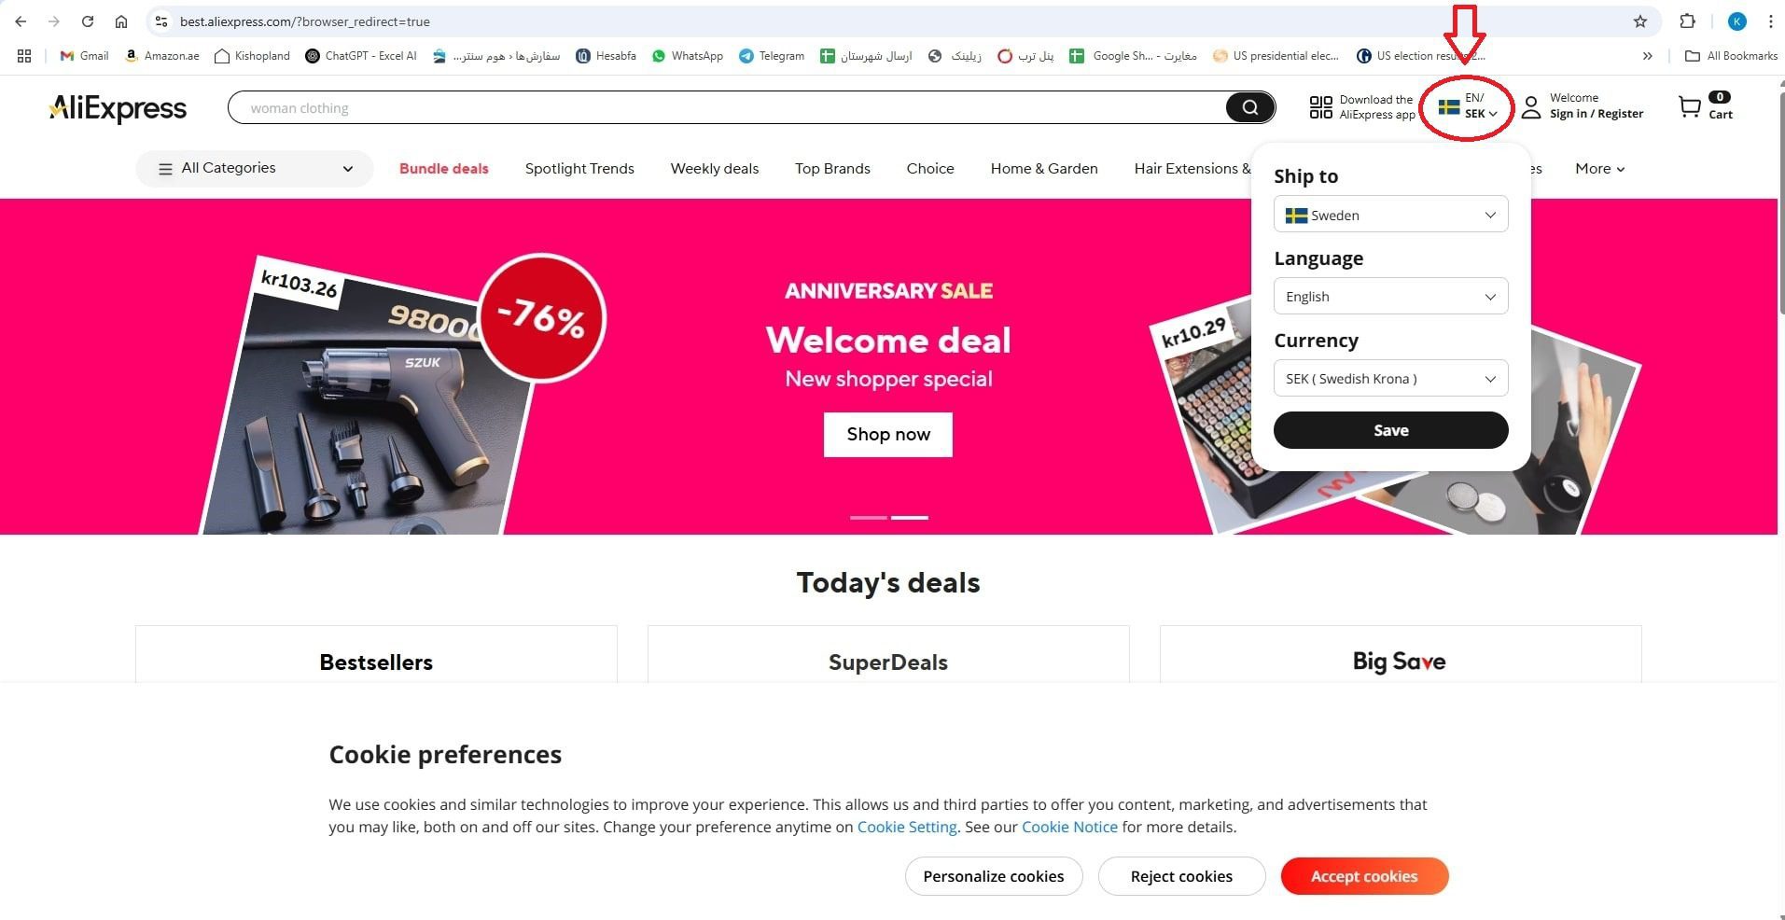1785x920 pixels.
Task: Click the Save settings button
Action: 1390,430
